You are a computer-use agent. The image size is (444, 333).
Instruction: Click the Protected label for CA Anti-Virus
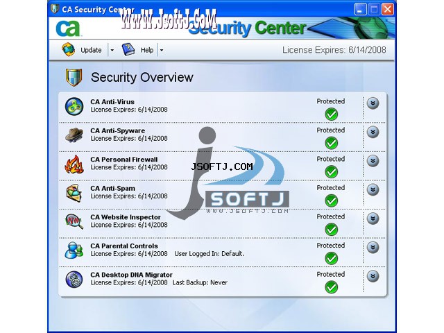[x=331, y=101]
